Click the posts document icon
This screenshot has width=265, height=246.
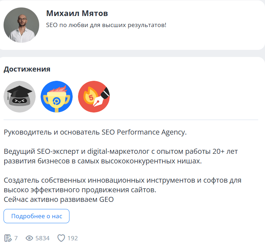[7, 238]
